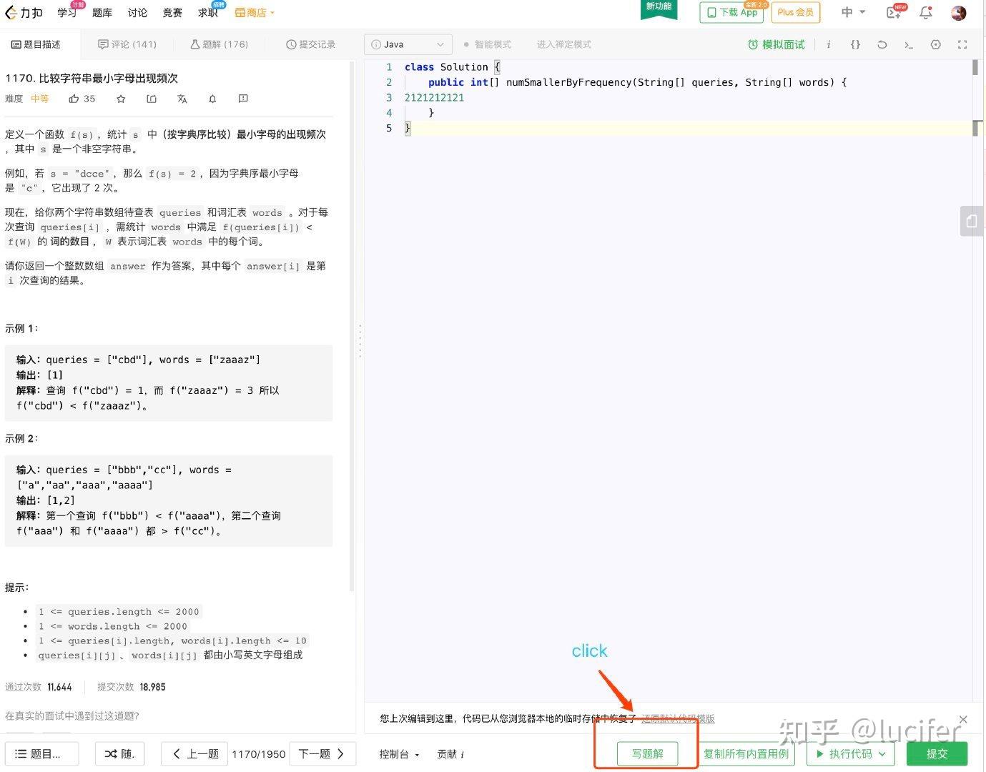
Task: Open the feedback icon beside the bell
Action: click(242, 99)
